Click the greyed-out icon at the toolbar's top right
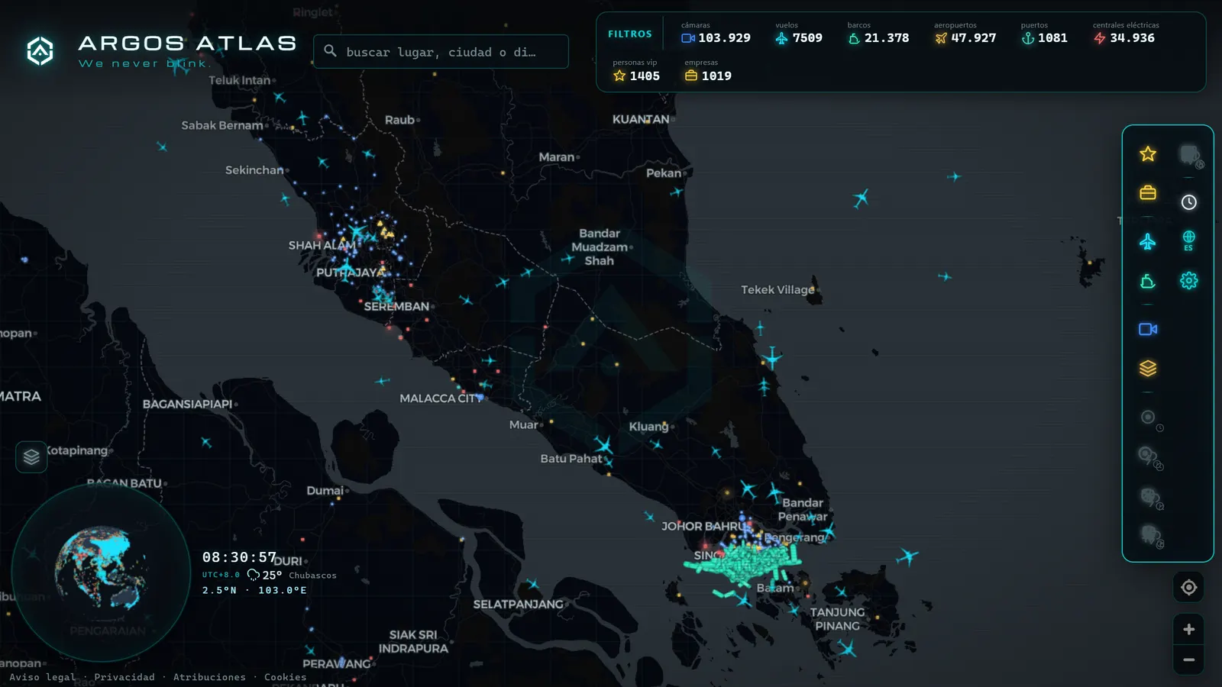This screenshot has width=1222, height=687. tap(1191, 156)
